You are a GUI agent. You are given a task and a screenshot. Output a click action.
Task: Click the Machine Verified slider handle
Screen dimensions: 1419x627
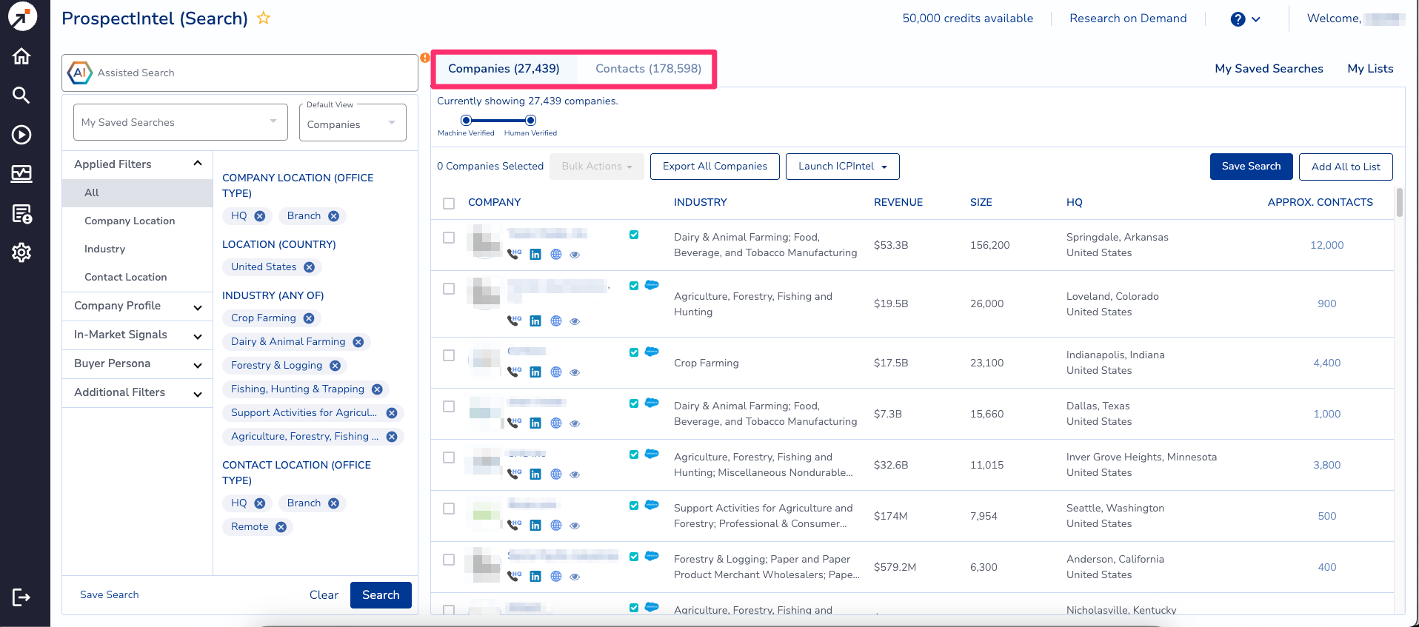466,120
